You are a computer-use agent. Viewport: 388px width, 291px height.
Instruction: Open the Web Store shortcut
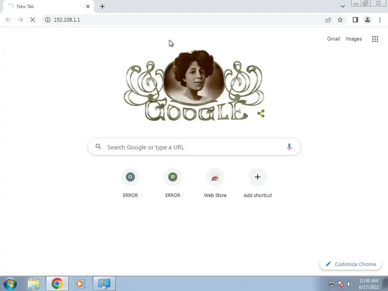point(215,183)
